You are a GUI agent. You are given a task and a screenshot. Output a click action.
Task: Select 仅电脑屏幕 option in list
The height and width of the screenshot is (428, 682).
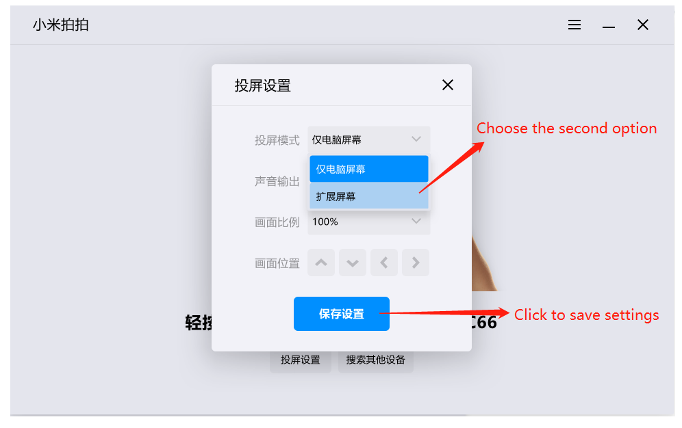tap(369, 169)
